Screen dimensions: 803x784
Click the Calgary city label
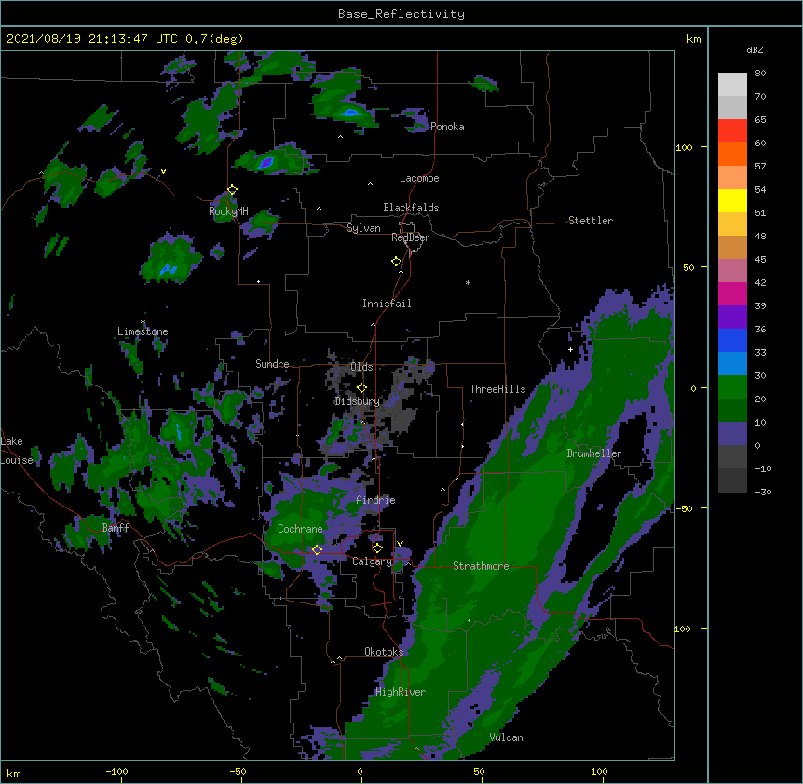point(372,561)
